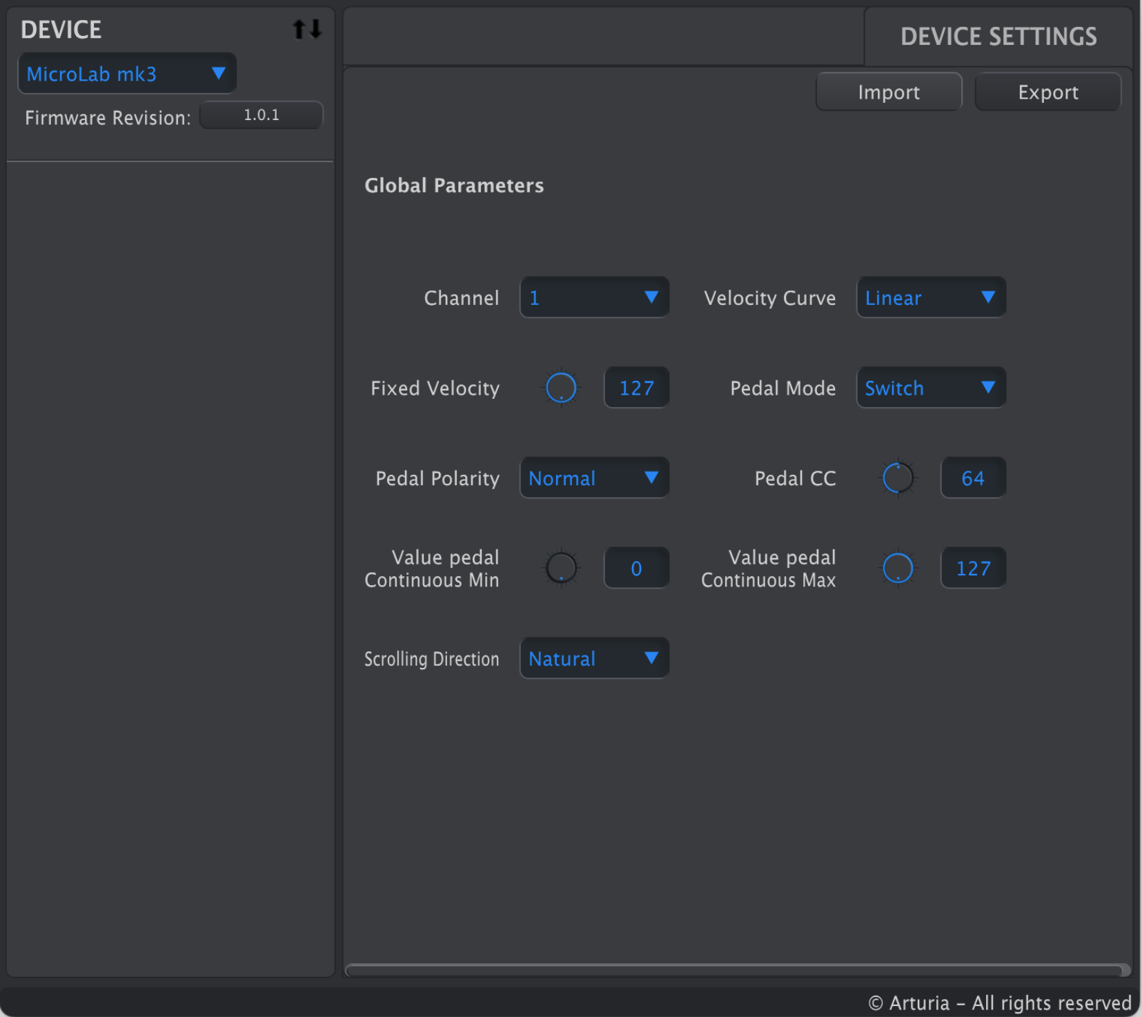Click the Fixed Velocity value field 127

[636, 388]
